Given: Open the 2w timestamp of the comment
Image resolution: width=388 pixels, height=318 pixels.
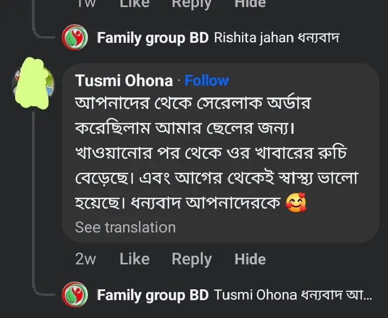Looking at the screenshot, I should click(85, 259).
